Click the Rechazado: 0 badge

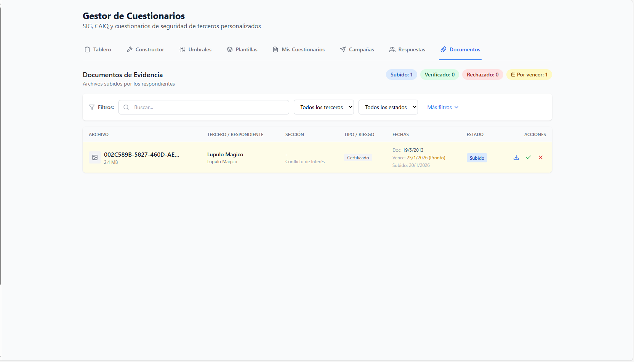coord(482,75)
